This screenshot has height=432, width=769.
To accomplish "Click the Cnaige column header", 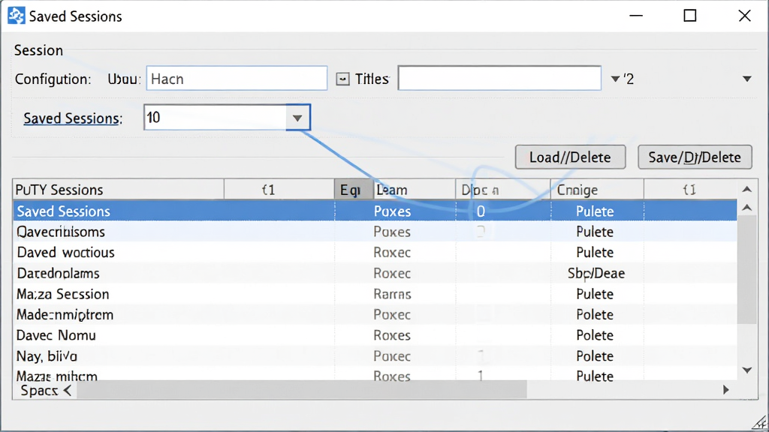I will 597,190.
